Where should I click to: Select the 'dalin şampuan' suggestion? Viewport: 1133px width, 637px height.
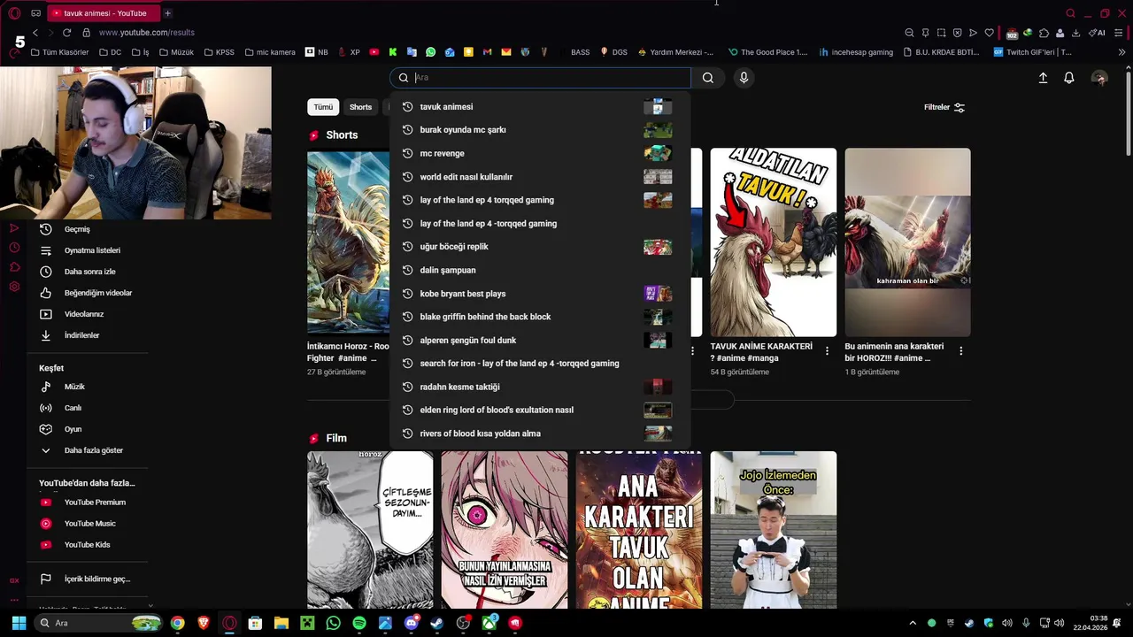click(x=540, y=270)
